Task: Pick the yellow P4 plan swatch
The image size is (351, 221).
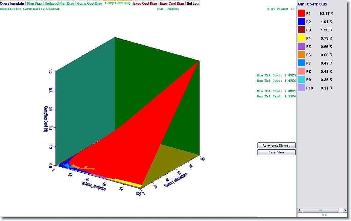Action: pyautogui.click(x=302, y=38)
